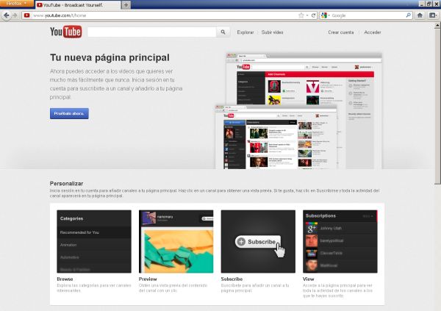
Task: Click the bookmarks toolbar icon beside the home icon
Action: coord(433,15)
